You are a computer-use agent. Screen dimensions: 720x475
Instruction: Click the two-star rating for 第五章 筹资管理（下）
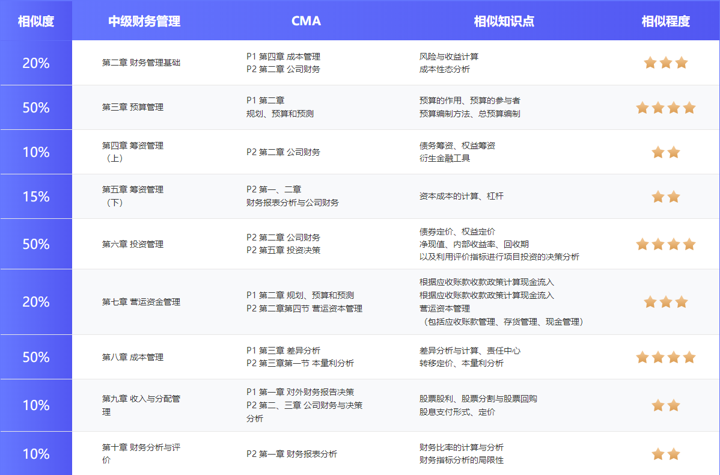665,197
